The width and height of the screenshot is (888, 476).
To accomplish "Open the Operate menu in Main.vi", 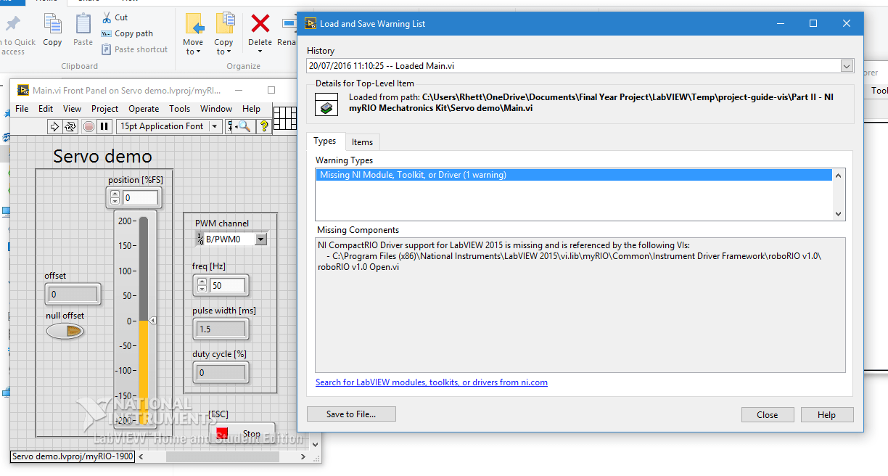I will [144, 109].
